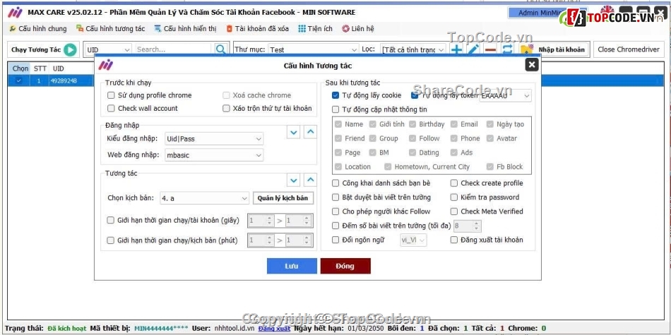Screen dimensions: 671x335
Task: Enable Cho phép người khác Follow
Action: [x=335, y=212]
